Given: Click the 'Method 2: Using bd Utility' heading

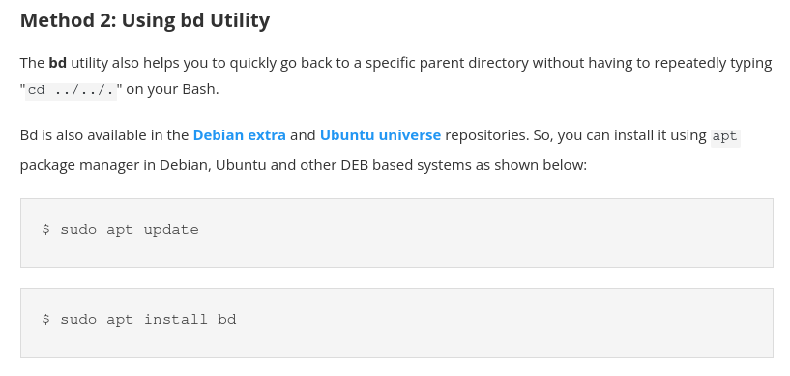Looking at the screenshot, I should [x=145, y=20].
